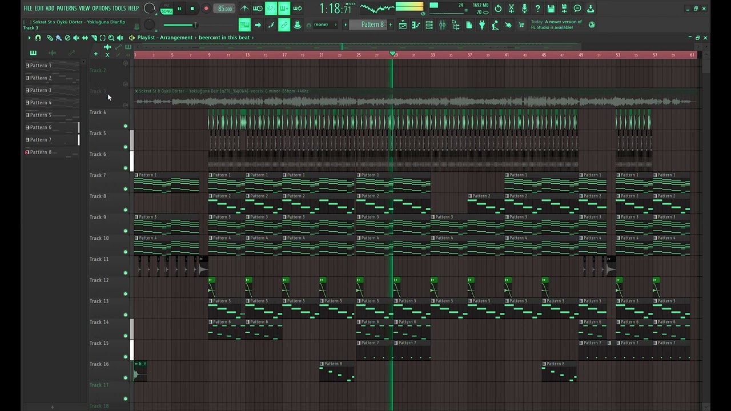The height and width of the screenshot is (411, 731).
Task: Click the plus button next to Pattern 8
Action: click(x=391, y=25)
